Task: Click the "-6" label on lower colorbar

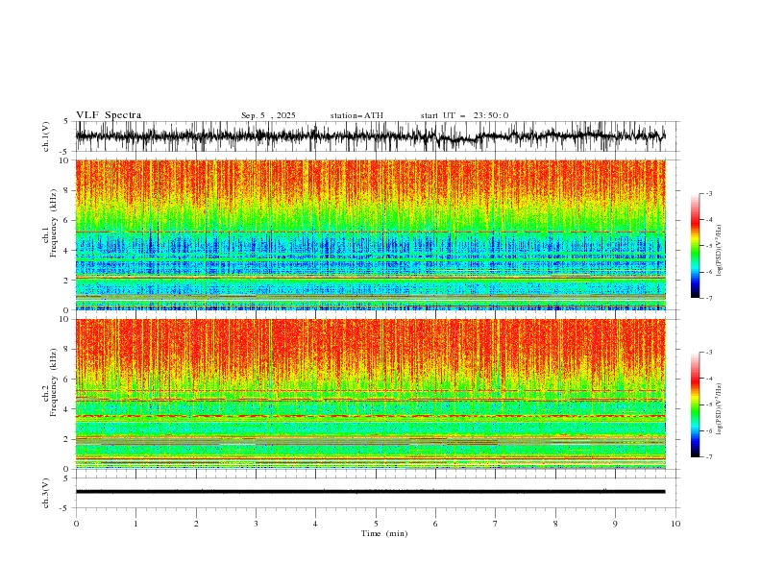Action: [x=709, y=430]
